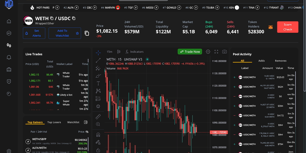Viewport: 306px width, 153px height.
Task: Click the copy icon beside Add To Watchlist
Action: pos(87,33)
